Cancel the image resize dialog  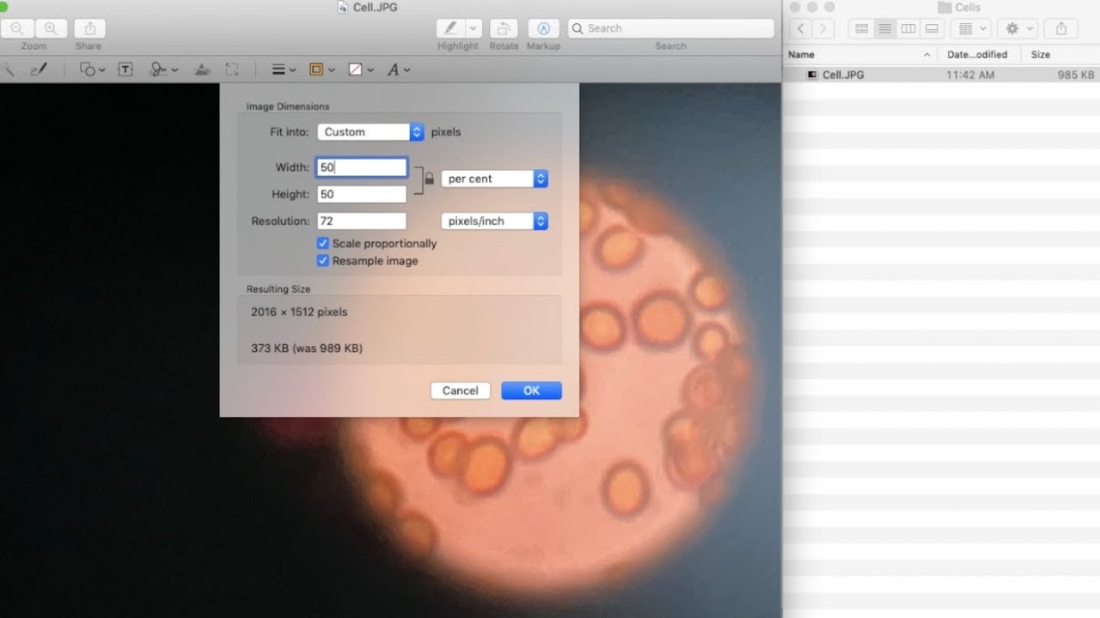point(461,391)
